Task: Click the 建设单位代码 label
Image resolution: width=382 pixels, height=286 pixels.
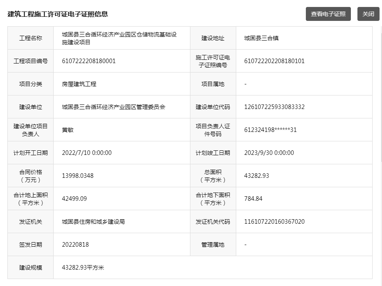Action: click(x=213, y=107)
